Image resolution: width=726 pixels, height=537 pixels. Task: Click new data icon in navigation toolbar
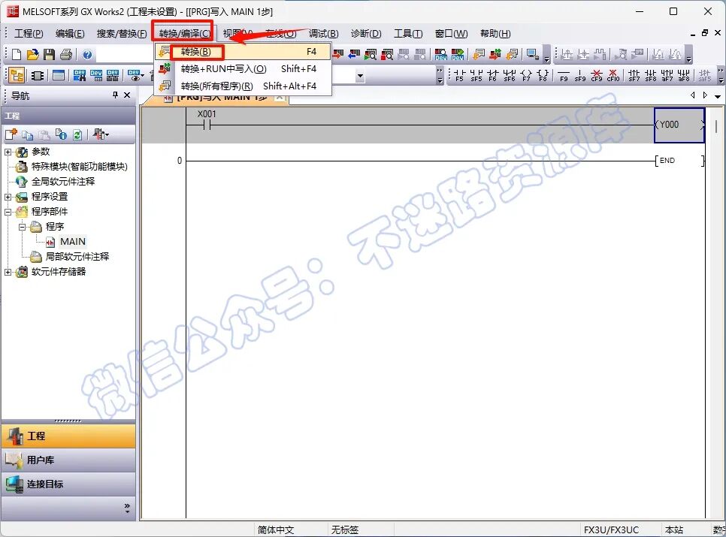pos(11,134)
